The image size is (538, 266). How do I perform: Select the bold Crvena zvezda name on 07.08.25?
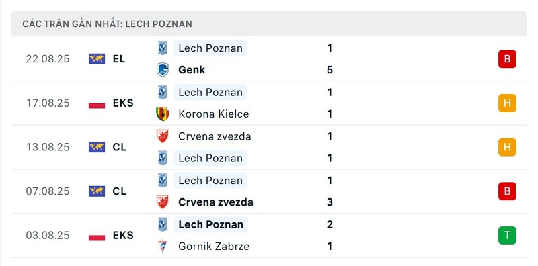click(215, 202)
